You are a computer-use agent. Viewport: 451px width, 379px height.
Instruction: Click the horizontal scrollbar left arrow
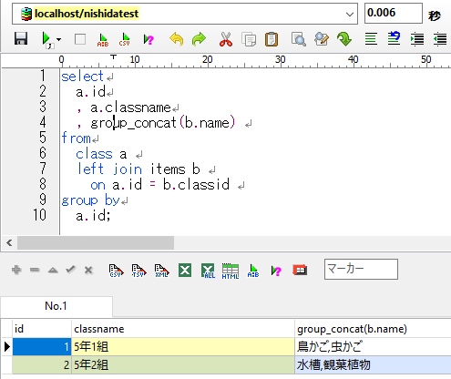click(x=9, y=242)
